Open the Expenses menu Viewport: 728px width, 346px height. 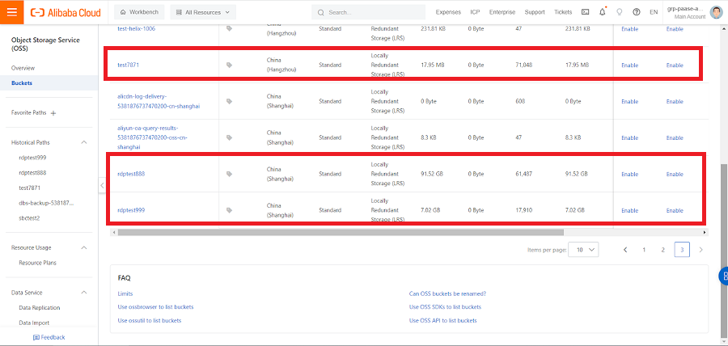pyautogui.click(x=447, y=12)
